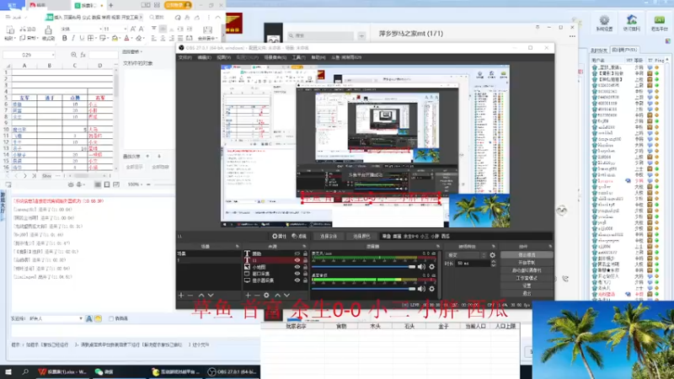Click 选择字体 button in OBS source toolbar
The width and height of the screenshot is (674, 379).
329,236
